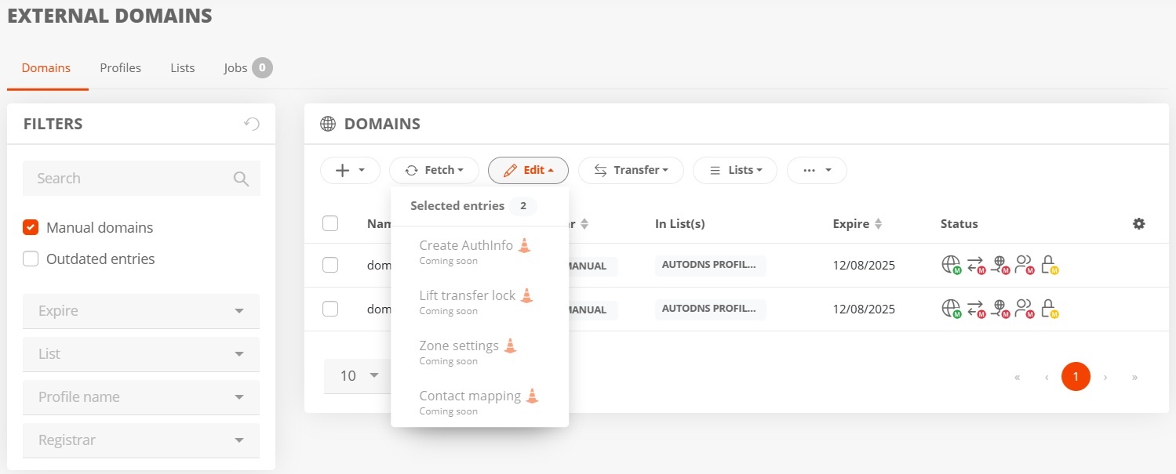Viewport: 1176px width, 474px height.
Task: Click padlock status icon in second row
Action: click(1049, 309)
